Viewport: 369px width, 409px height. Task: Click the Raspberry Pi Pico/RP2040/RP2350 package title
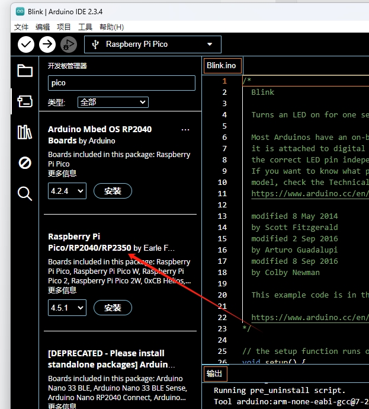(x=89, y=242)
